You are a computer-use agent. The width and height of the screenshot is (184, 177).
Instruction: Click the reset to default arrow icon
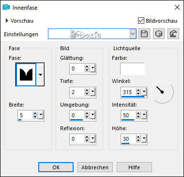(173, 34)
